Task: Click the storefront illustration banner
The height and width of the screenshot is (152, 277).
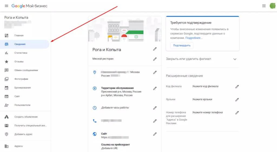Action: point(125,29)
